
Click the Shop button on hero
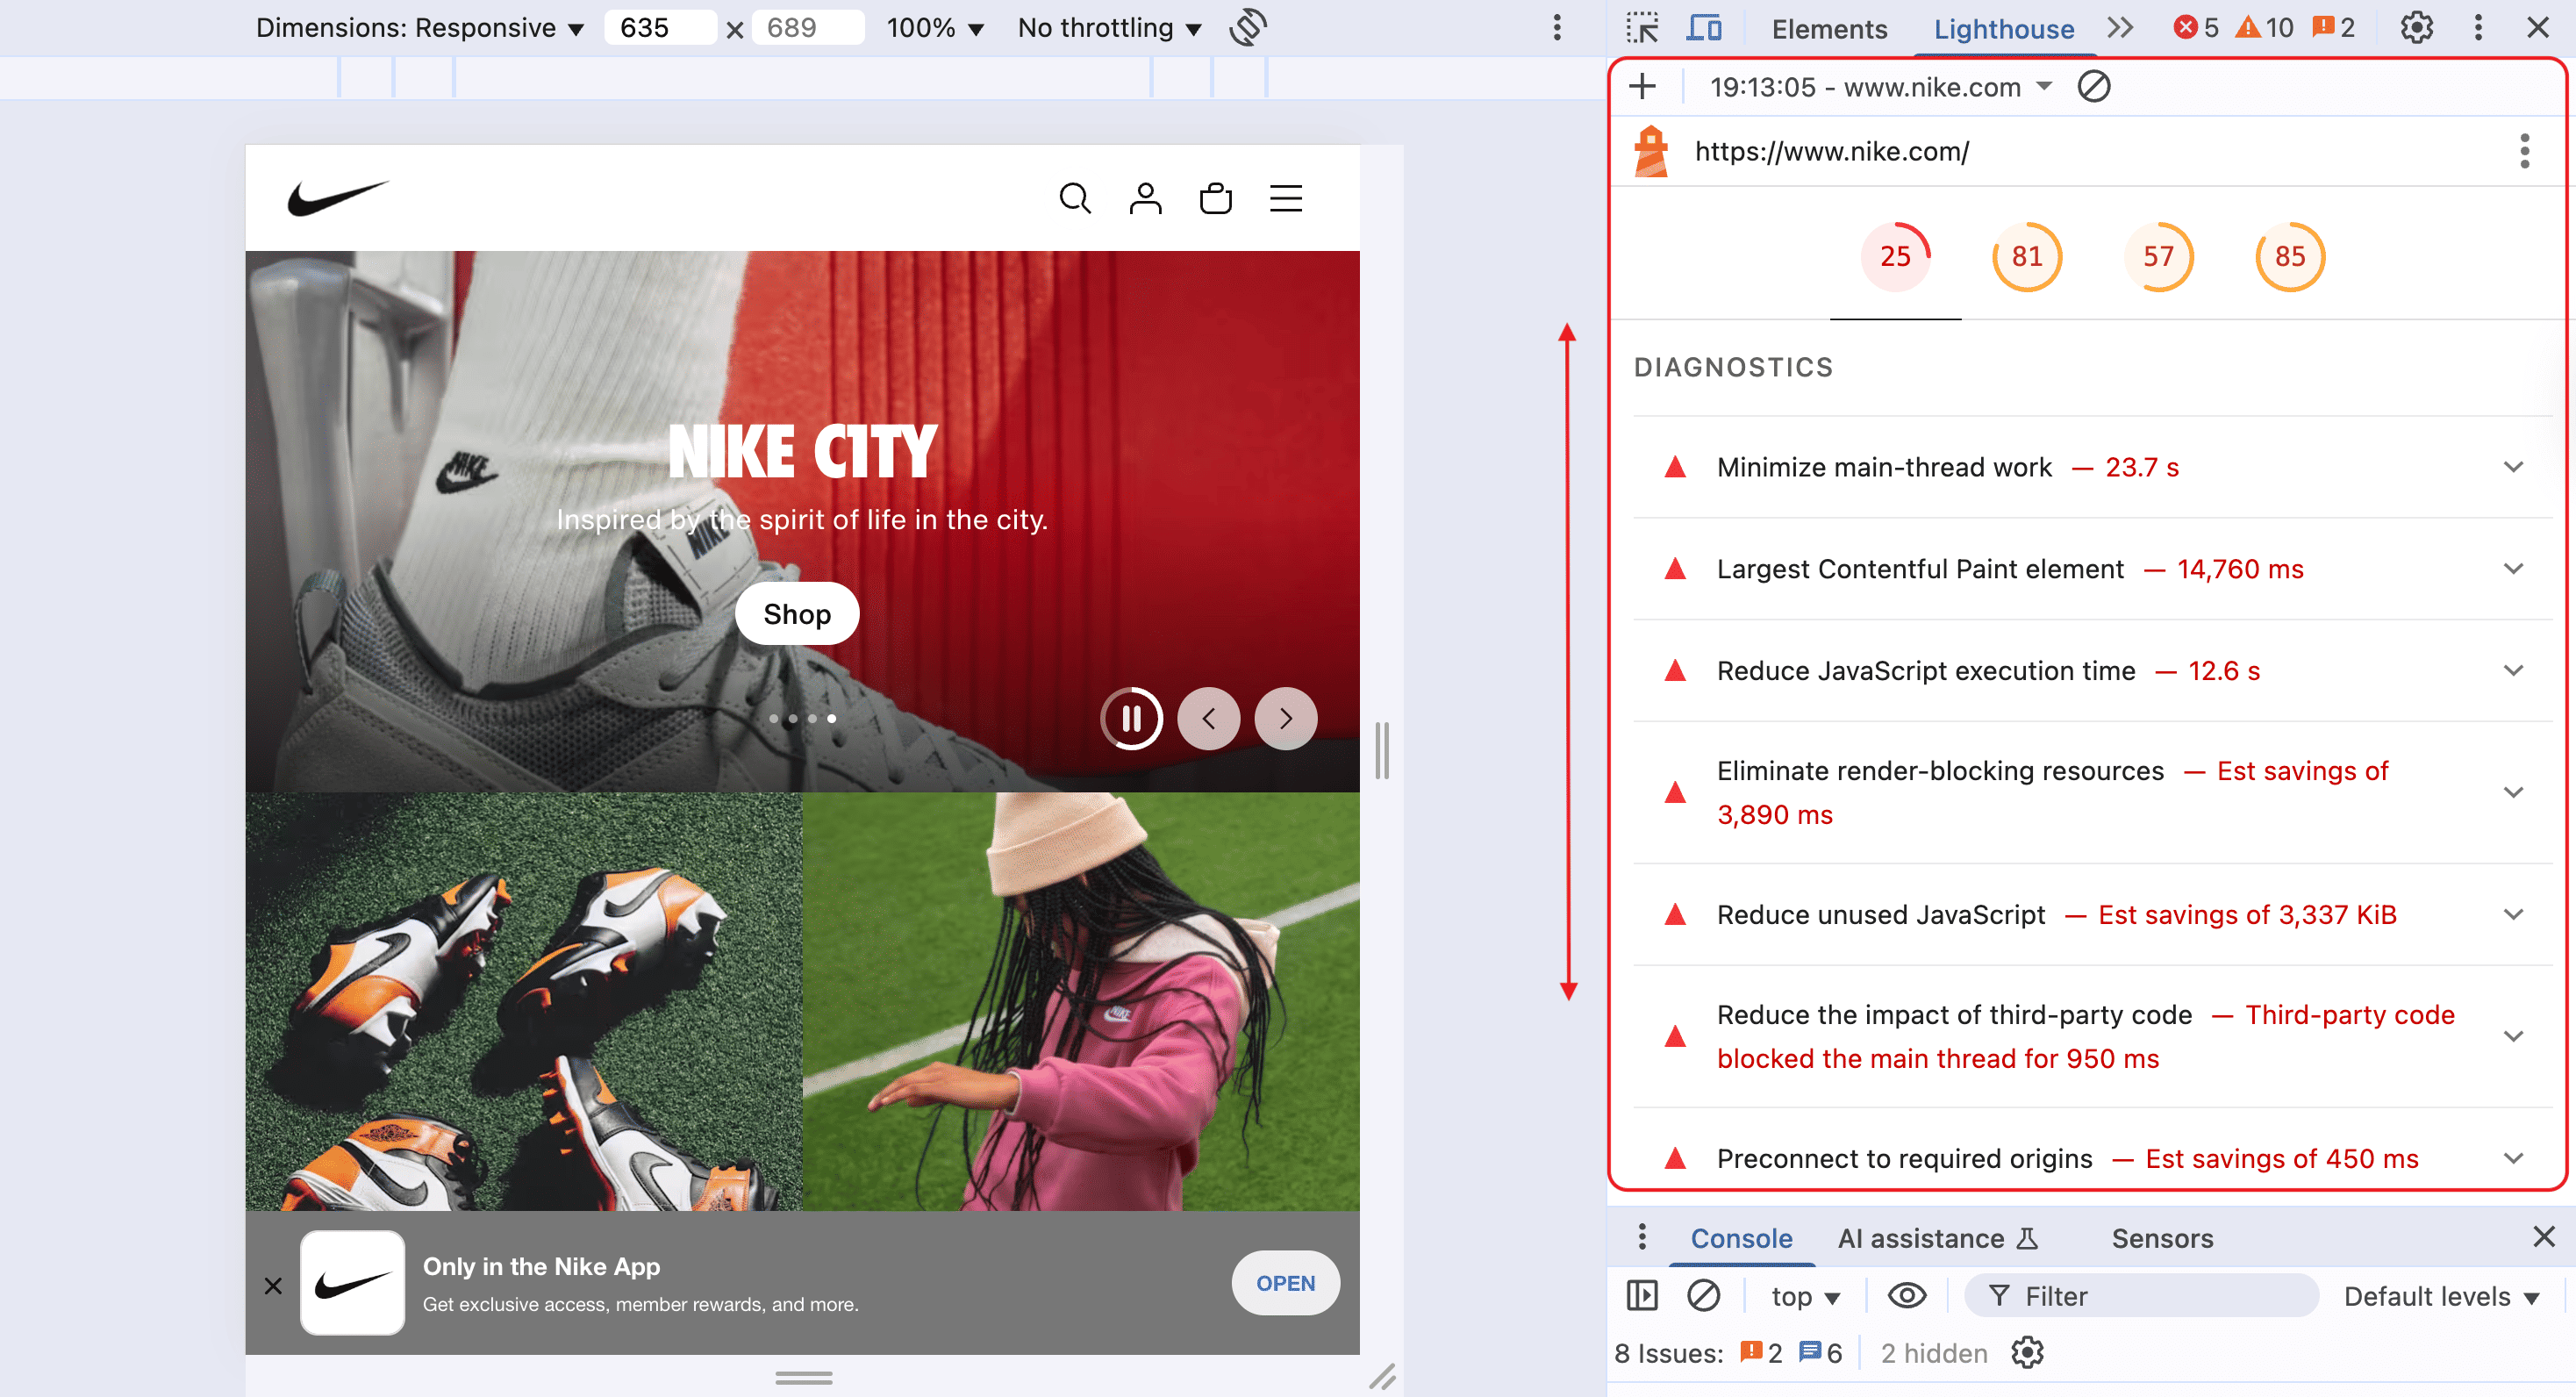(x=797, y=614)
